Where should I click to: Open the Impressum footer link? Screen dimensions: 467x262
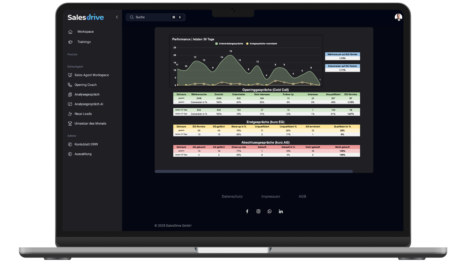tap(270, 196)
